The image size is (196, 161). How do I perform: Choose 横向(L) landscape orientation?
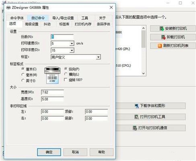[x=65, y=74]
